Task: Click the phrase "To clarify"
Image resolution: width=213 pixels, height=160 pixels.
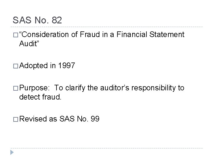Action: 70,88
